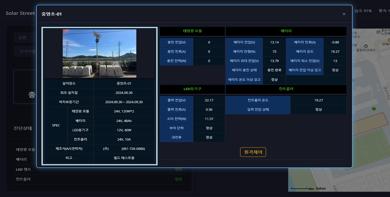Select the 컨트롤러 section header
Viewport: 390px width, 197px height.
click(x=286, y=89)
